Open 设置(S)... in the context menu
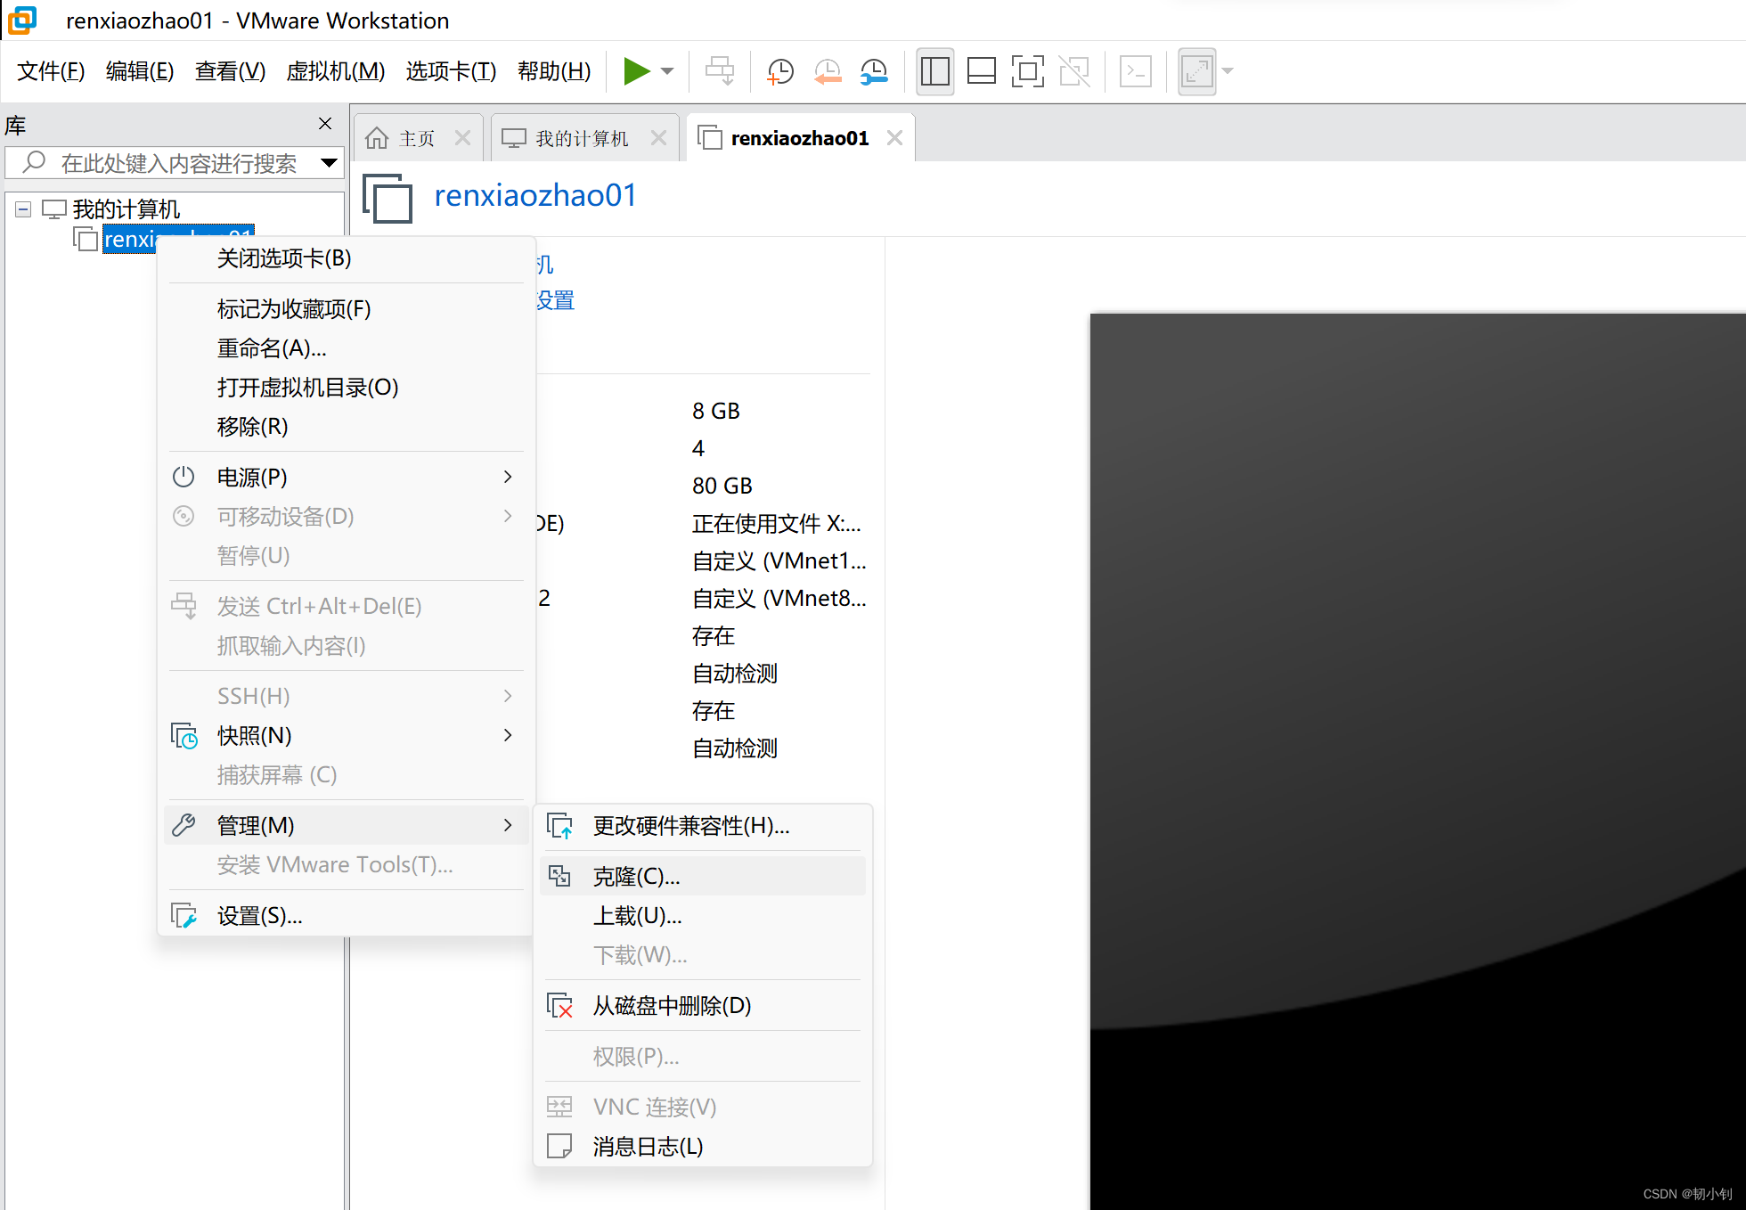This screenshot has height=1210, width=1746. click(259, 916)
